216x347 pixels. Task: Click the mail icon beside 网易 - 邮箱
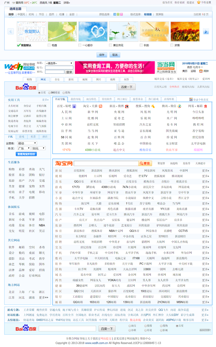coord(205,106)
